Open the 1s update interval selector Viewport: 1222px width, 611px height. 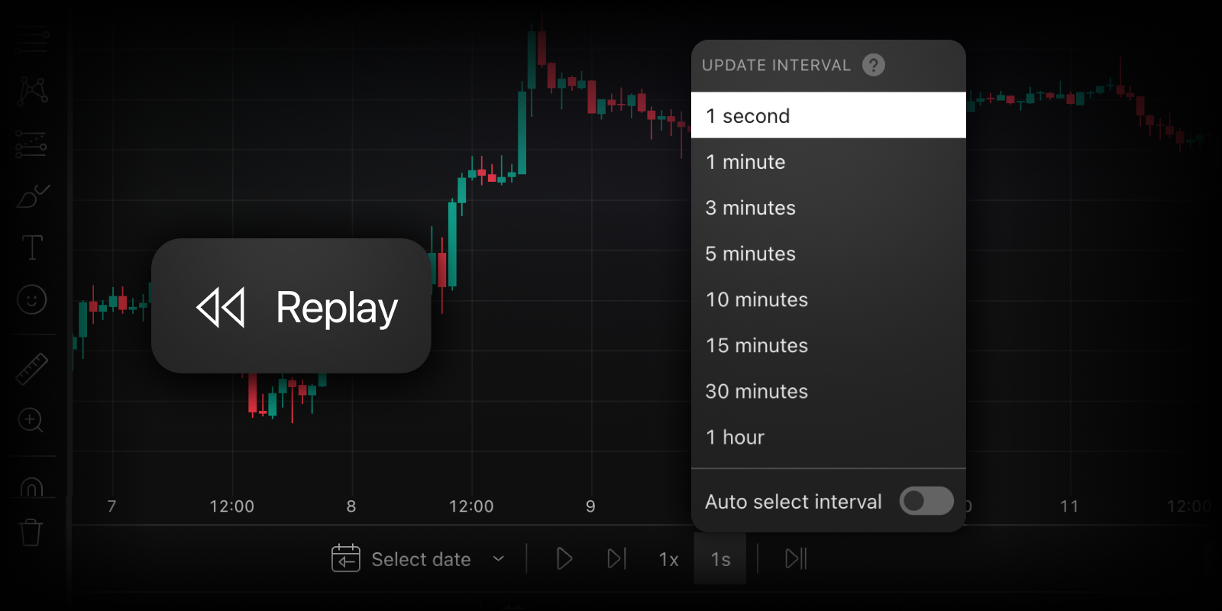[x=720, y=559]
